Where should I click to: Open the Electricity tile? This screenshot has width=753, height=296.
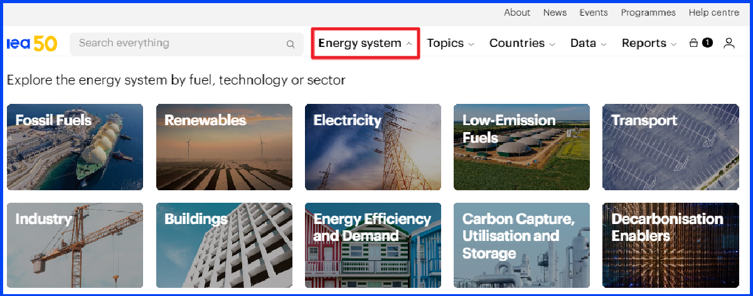click(373, 147)
